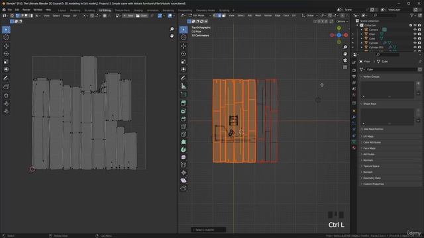Select the Measure tool in the 3D viewport
Screen dimensions: 424x238
tap(184, 86)
